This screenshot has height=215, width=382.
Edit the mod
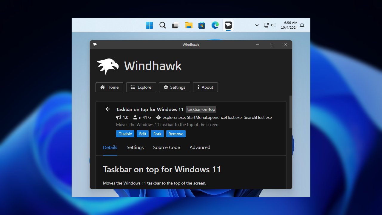pyautogui.click(x=143, y=134)
